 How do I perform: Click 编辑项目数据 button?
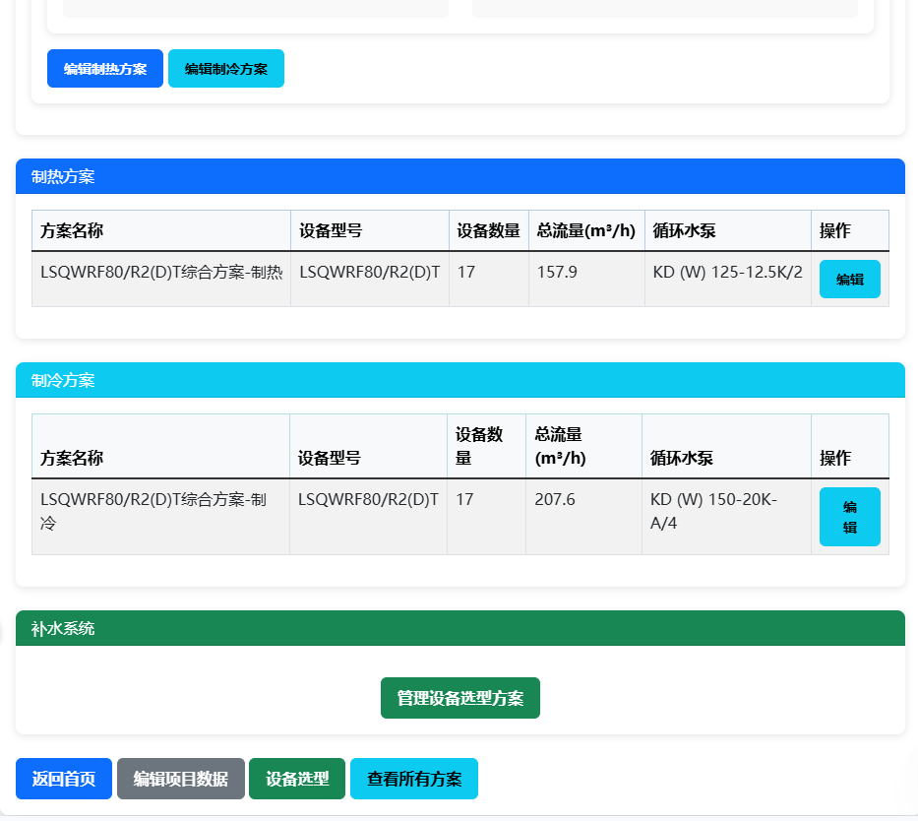[181, 779]
